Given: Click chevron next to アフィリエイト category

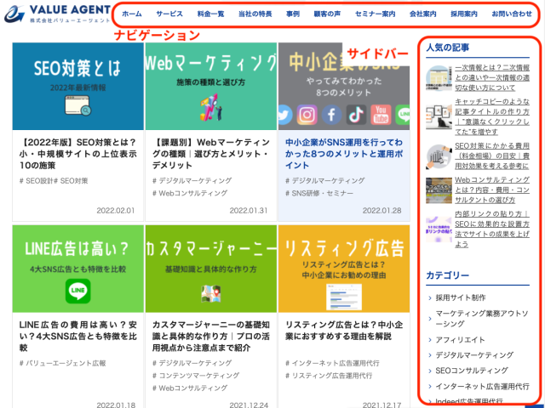Looking at the screenshot, I should (x=430, y=340).
